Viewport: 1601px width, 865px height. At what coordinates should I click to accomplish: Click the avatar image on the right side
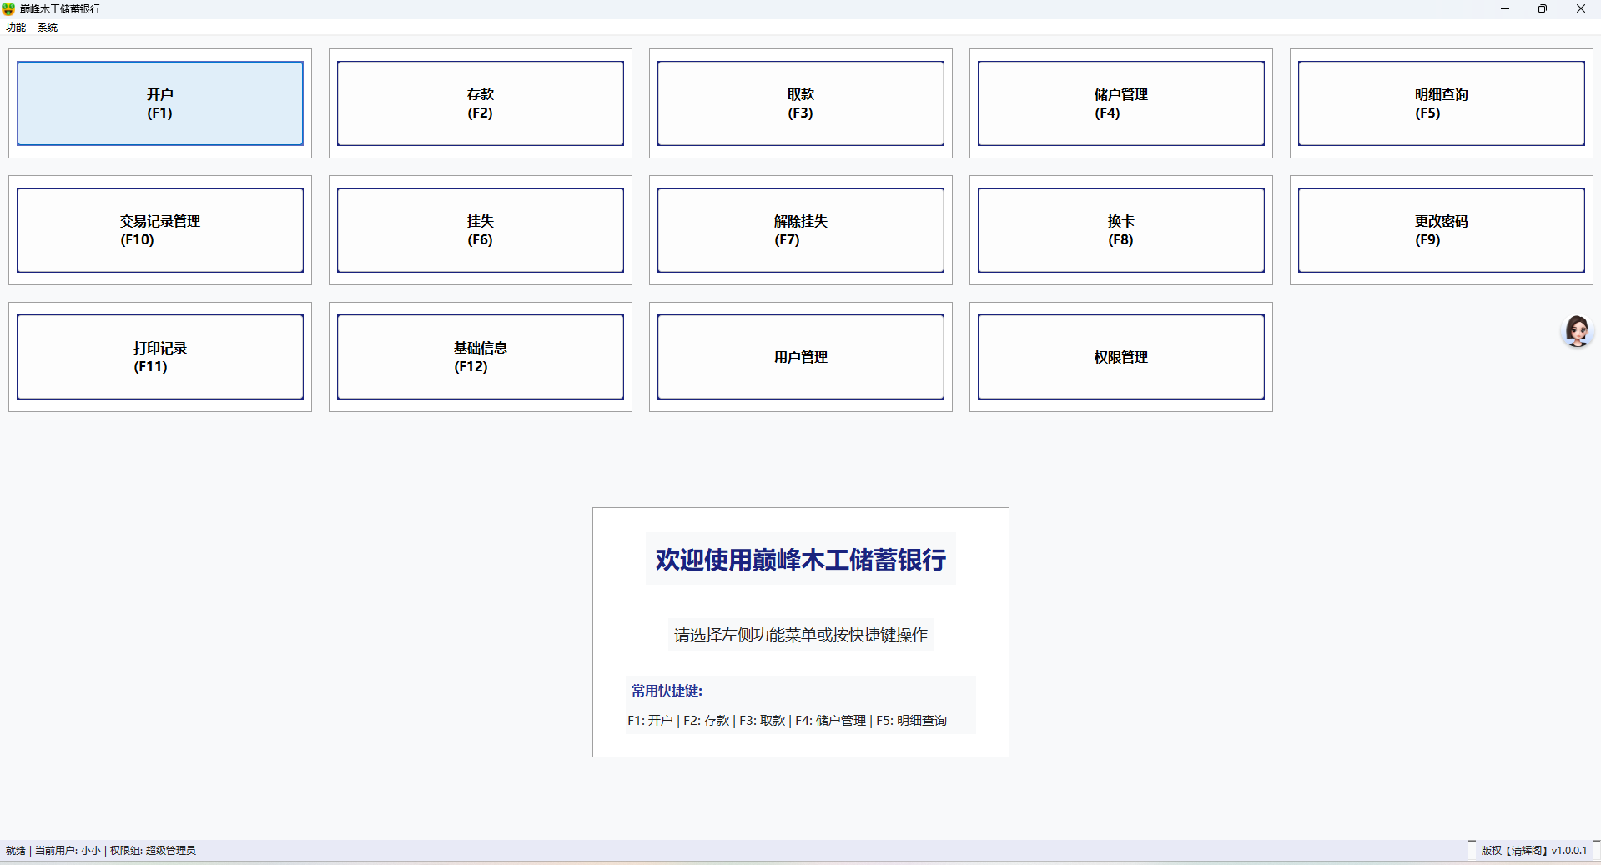coord(1577,330)
